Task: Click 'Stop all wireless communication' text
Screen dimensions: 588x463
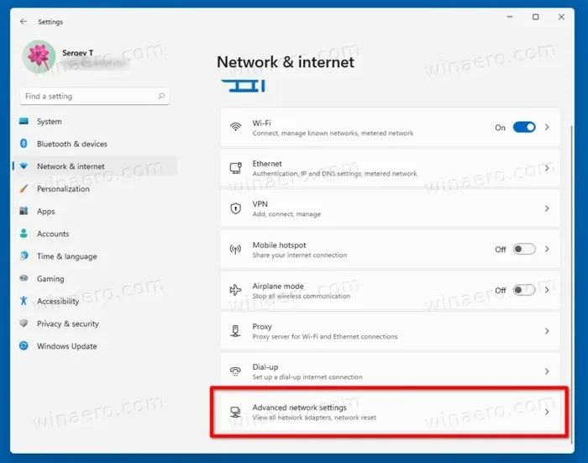Action: [301, 296]
